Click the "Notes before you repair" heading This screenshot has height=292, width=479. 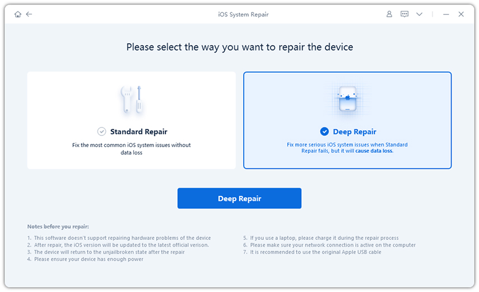58,227
